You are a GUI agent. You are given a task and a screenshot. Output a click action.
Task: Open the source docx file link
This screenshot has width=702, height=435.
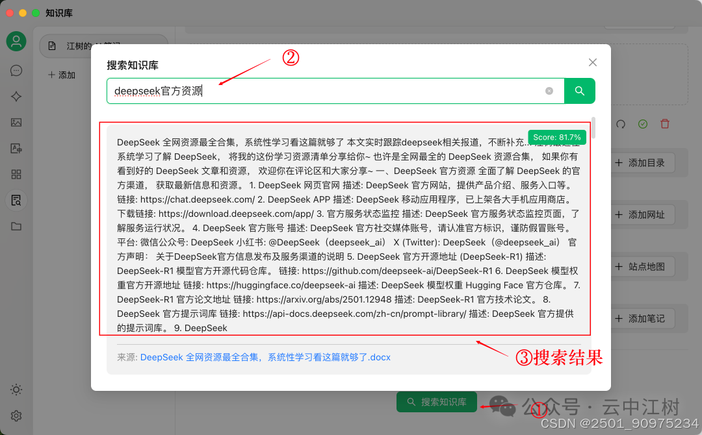(x=265, y=357)
